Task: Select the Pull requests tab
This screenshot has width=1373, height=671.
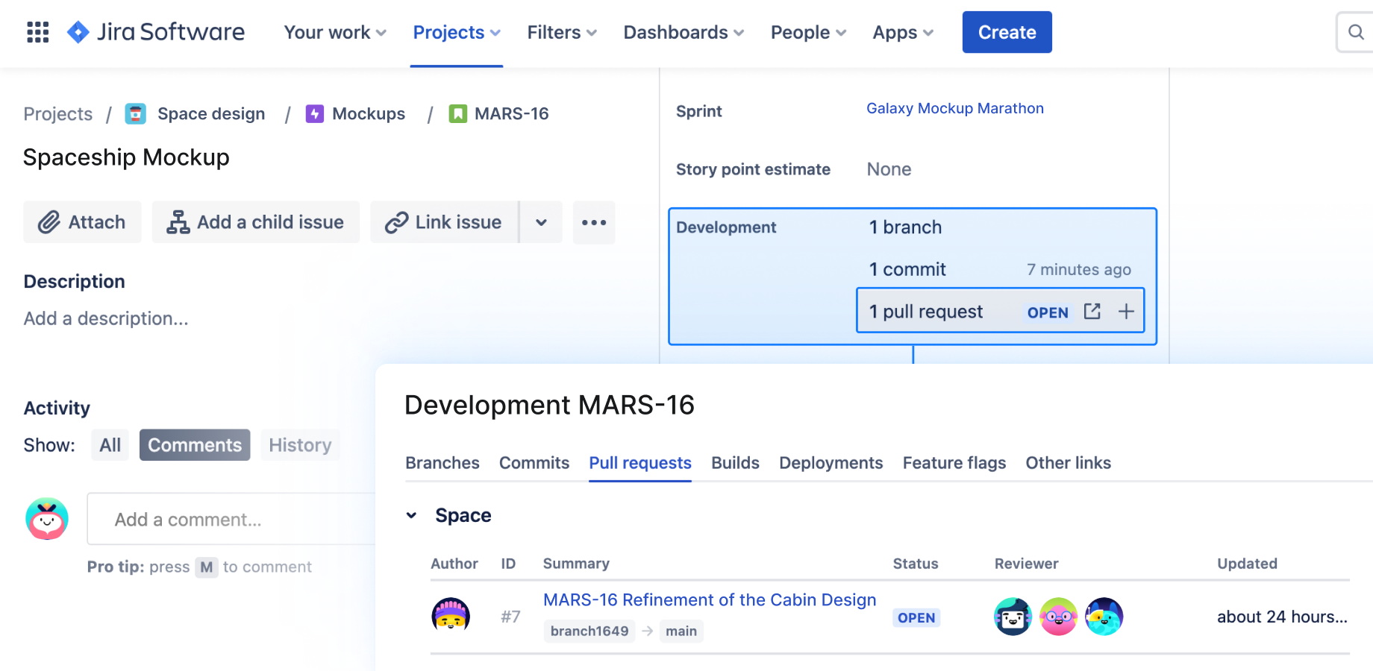Action: click(x=640, y=463)
